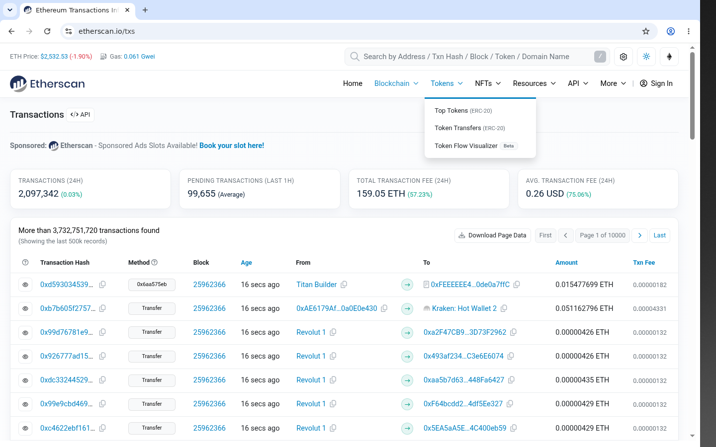The height and width of the screenshot is (447, 716).
Task: Switch to Ethereum Transactions browser tab
Action: tap(77, 10)
